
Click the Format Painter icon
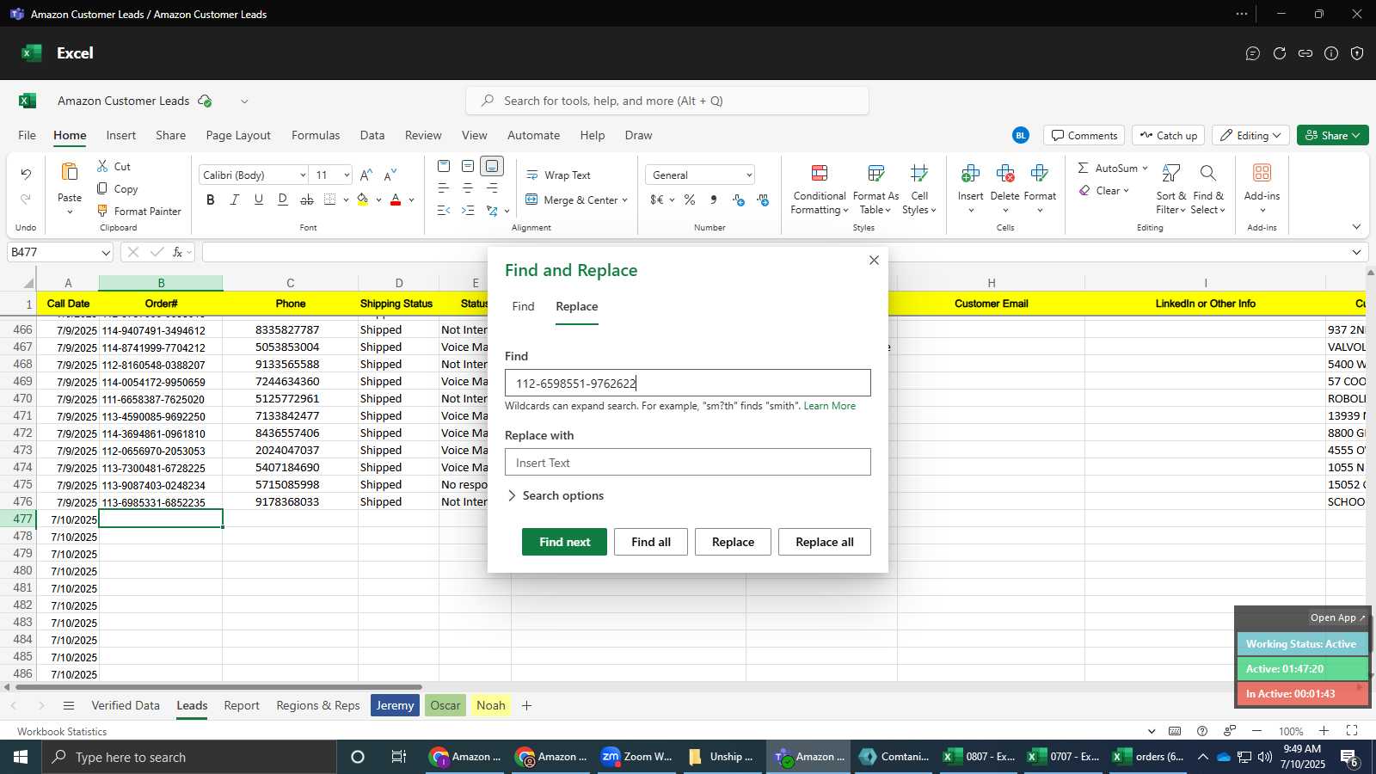point(102,211)
